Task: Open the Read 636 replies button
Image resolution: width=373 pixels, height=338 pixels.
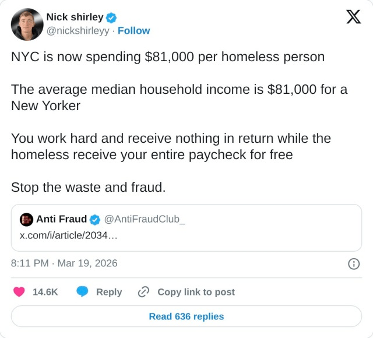Action: click(186, 316)
